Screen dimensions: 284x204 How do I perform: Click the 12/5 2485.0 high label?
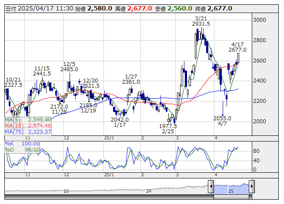[x=69, y=67]
